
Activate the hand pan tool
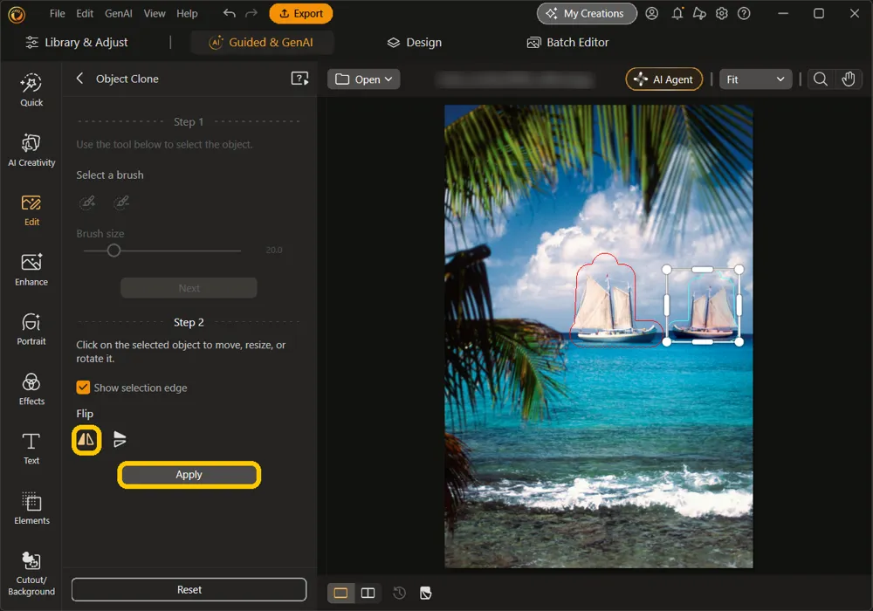point(848,79)
